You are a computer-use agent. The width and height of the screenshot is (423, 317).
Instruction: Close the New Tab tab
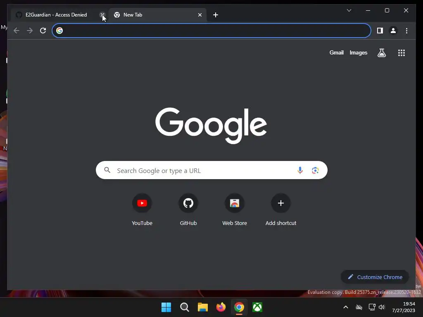(x=200, y=15)
